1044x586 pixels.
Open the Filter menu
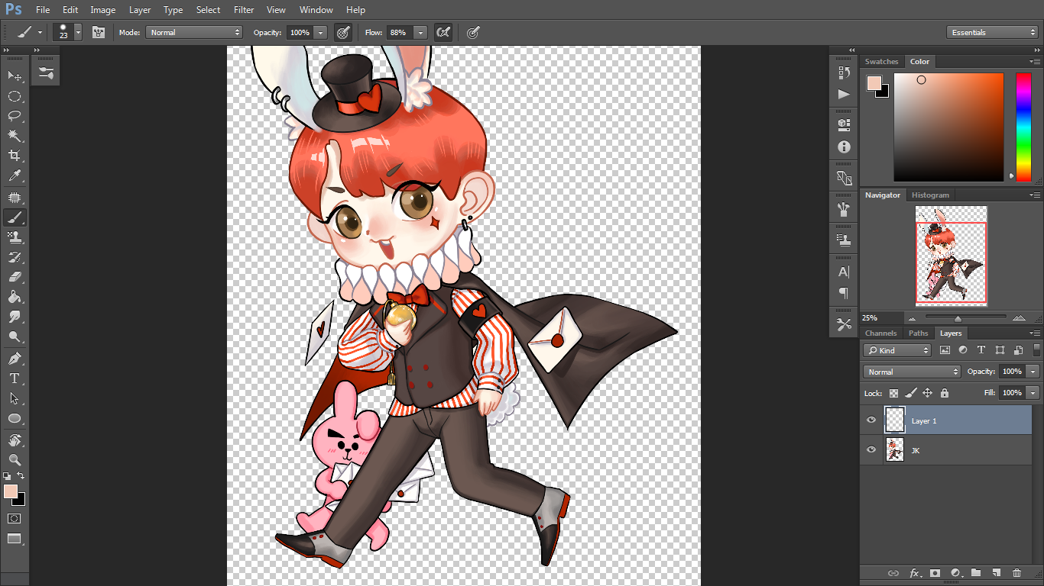click(244, 10)
